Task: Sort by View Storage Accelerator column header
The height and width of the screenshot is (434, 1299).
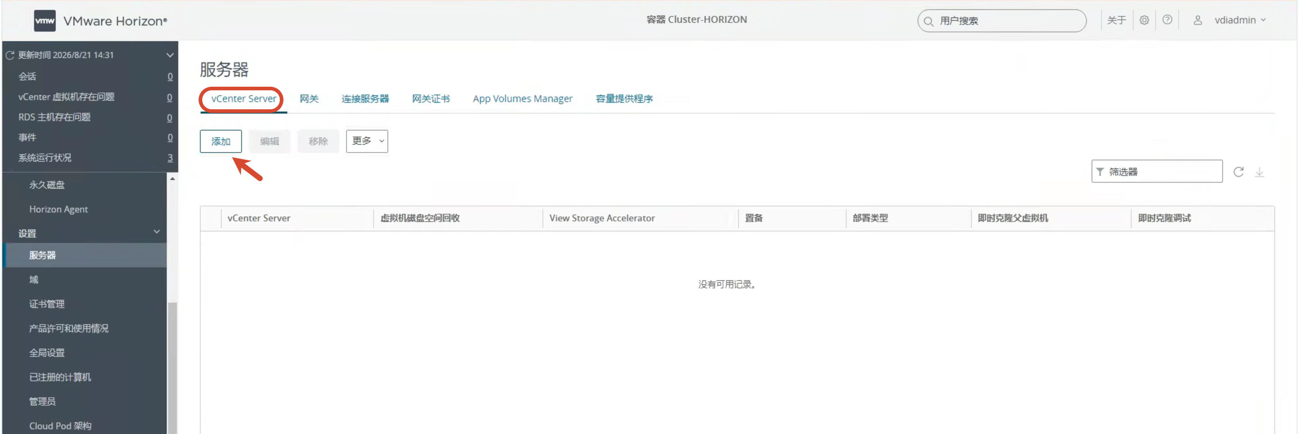Action: point(602,218)
